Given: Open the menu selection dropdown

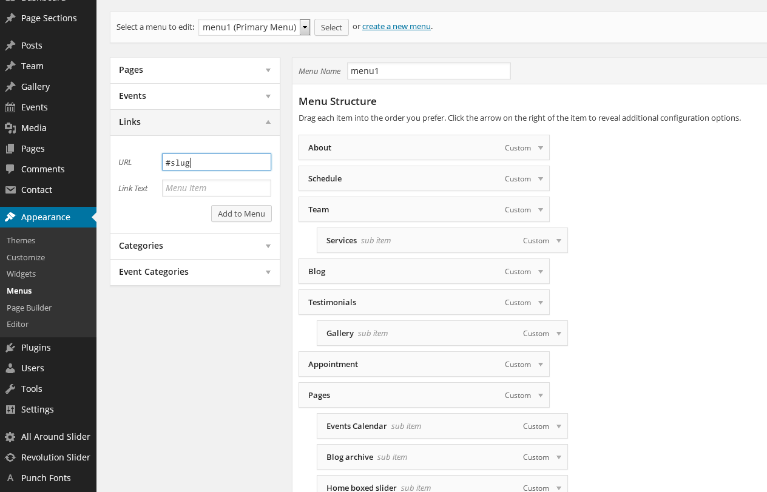Looking at the screenshot, I should coord(305,27).
